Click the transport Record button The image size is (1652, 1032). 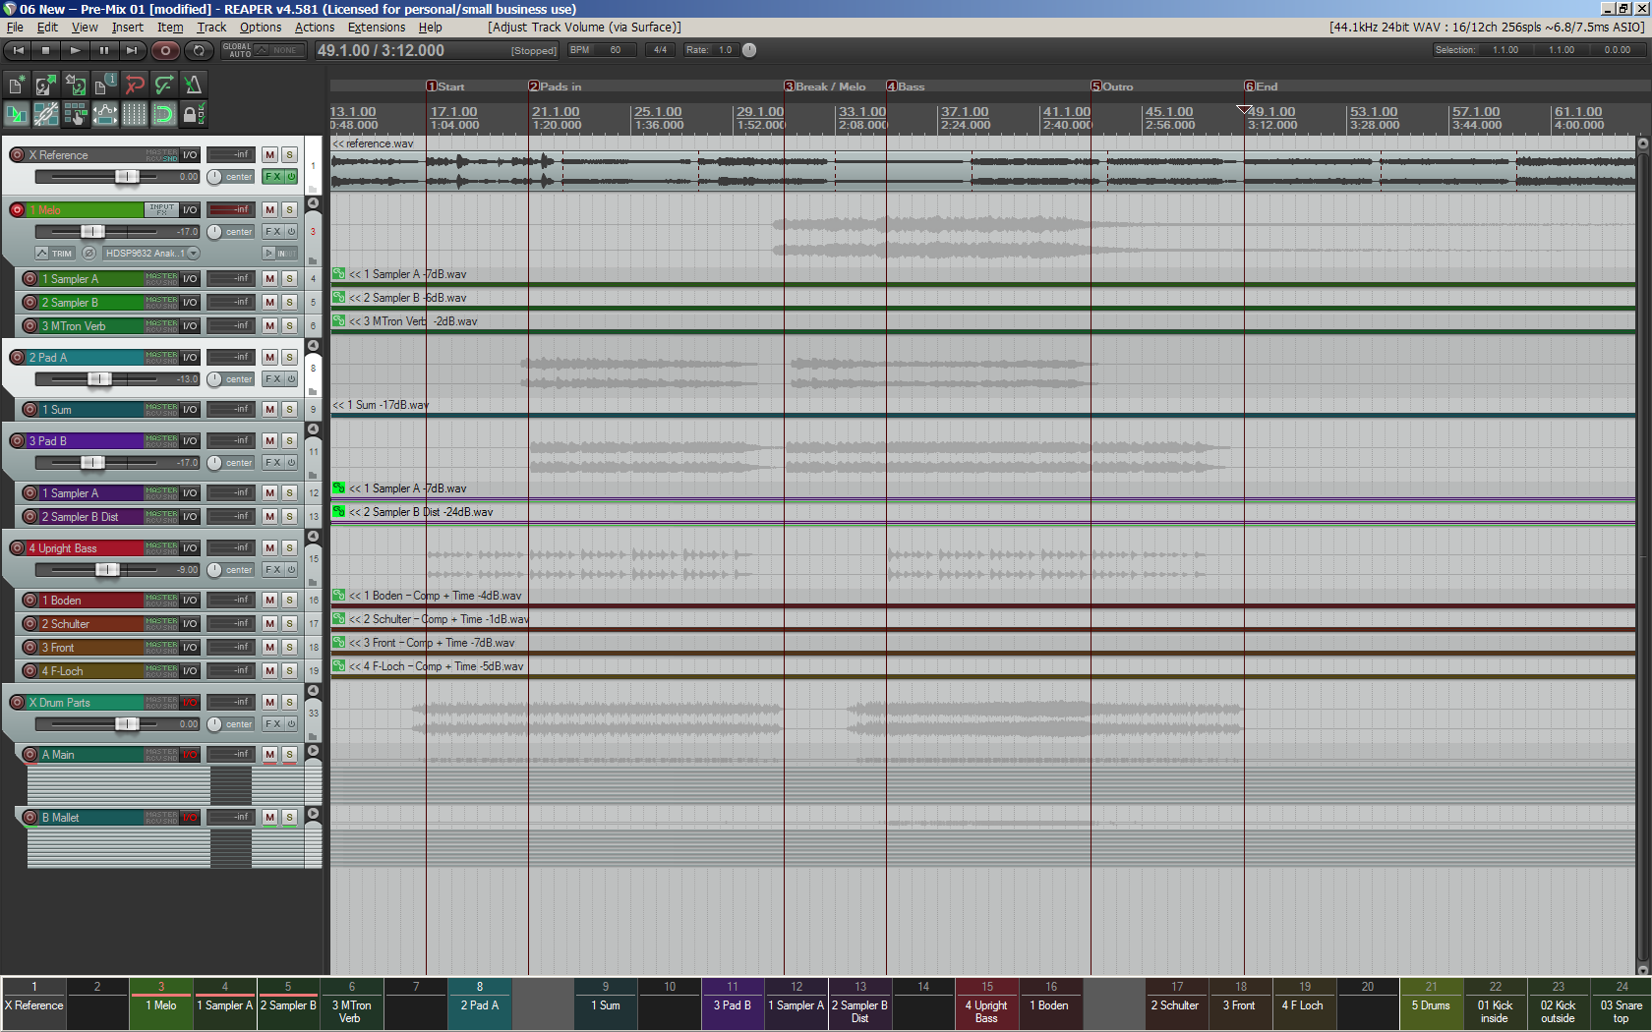(x=165, y=50)
